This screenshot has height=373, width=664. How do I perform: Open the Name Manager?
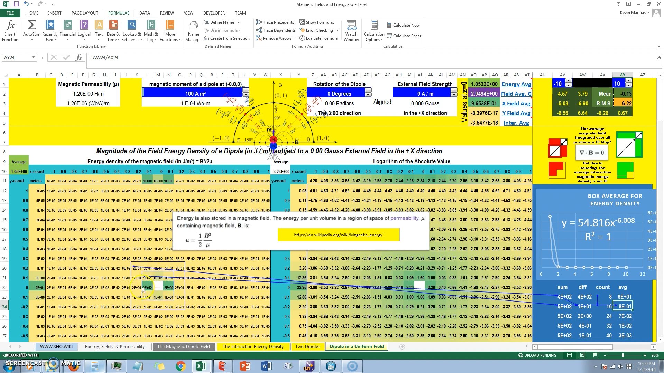pyautogui.click(x=193, y=31)
